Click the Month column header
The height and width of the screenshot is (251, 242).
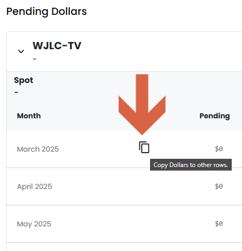(x=29, y=116)
